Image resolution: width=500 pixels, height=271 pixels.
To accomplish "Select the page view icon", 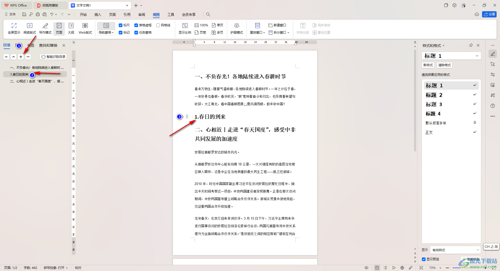I will click(x=59, y=28).
